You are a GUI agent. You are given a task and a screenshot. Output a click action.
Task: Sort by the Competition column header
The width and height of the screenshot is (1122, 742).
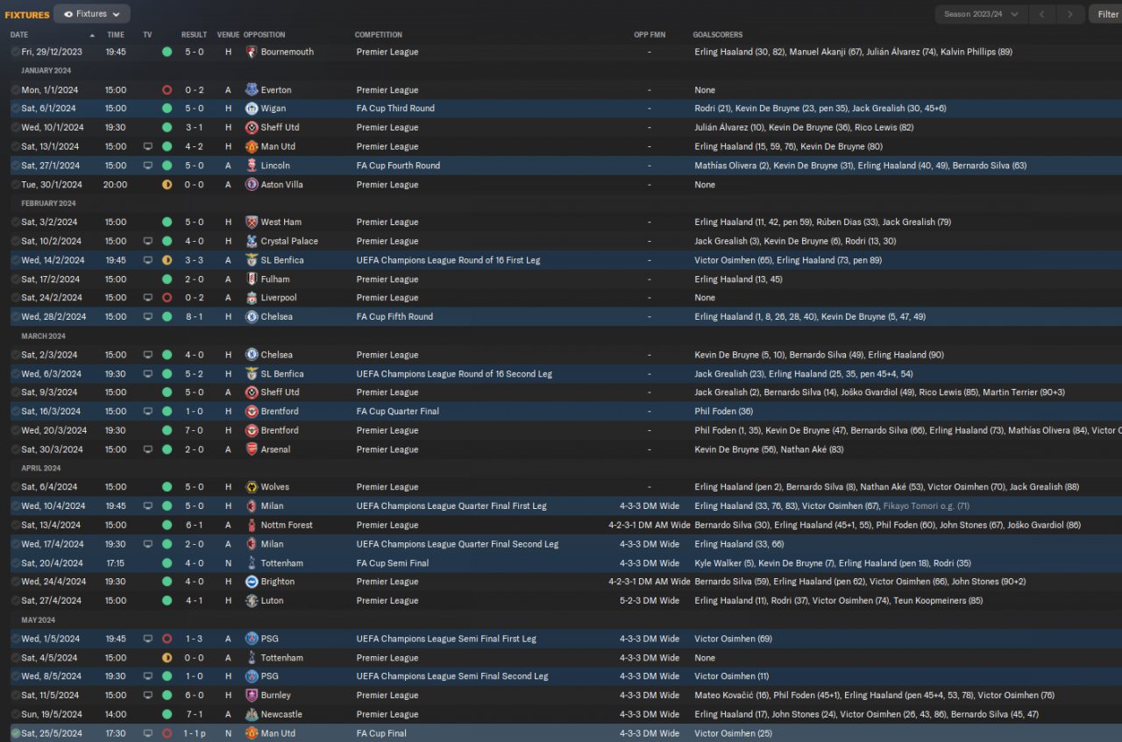tap(379, 35)
